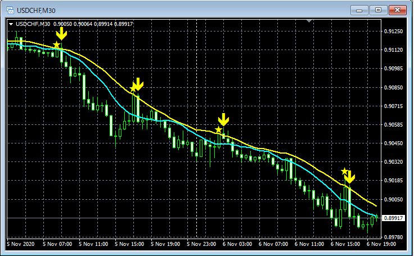414x256 pixels.
Task: Click the 5 Nov 15:00 time label
Action: 129,244
